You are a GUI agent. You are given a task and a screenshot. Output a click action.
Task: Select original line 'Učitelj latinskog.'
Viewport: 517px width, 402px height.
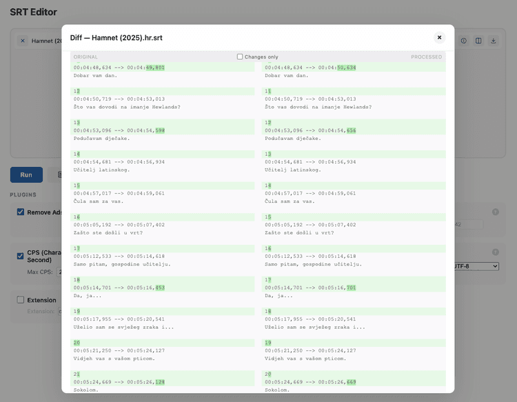pos(101,170)
